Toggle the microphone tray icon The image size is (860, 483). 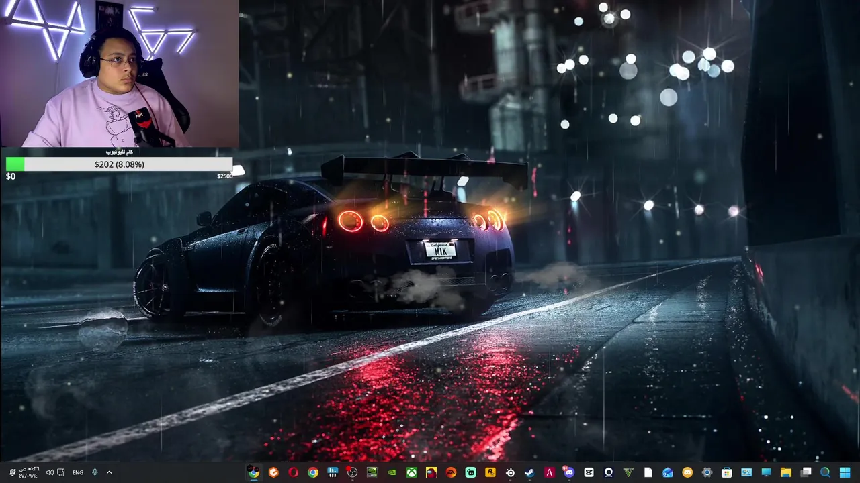95,472
